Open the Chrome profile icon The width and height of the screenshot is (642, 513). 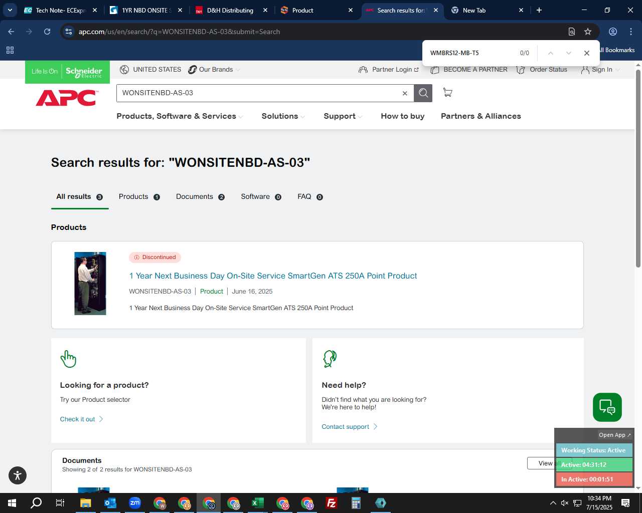(x=613, y=32)
